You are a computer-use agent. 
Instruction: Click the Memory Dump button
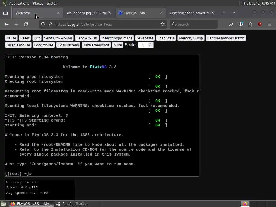tap(191, 38)
